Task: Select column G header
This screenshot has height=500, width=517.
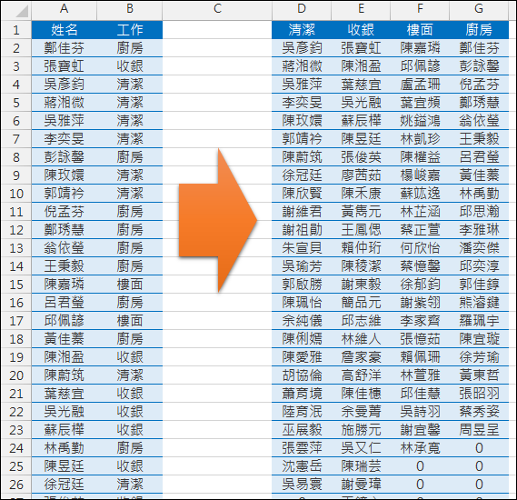Action: (x=479, y=9)
